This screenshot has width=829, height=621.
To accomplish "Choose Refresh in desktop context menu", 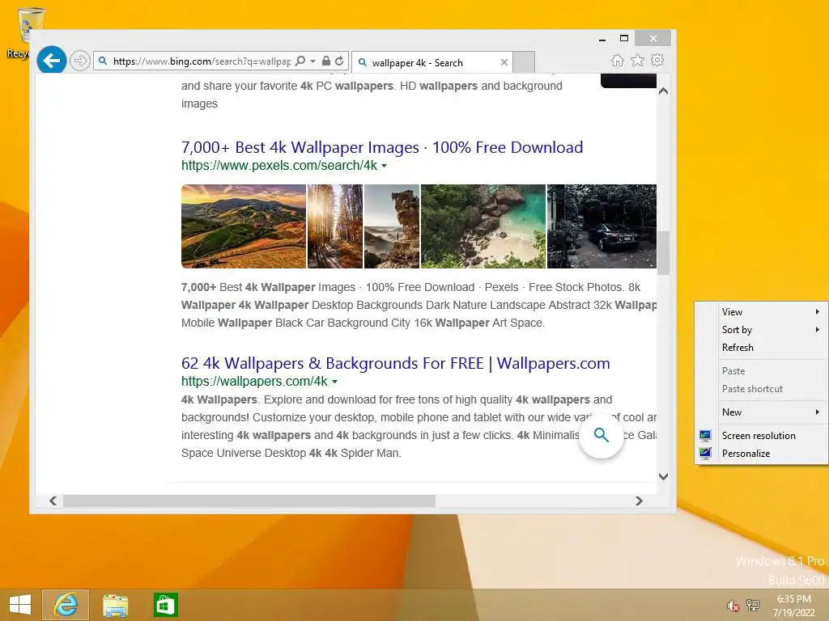I will [x=761, y=348].
